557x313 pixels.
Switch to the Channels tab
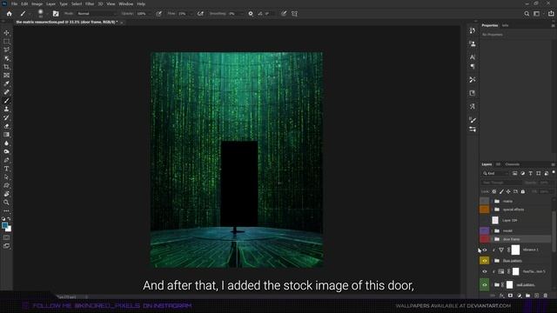click(x=513, y=164)
